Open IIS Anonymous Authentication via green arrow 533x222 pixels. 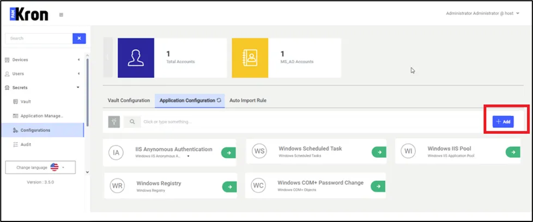pyautogui.click(x=229, y=153)
